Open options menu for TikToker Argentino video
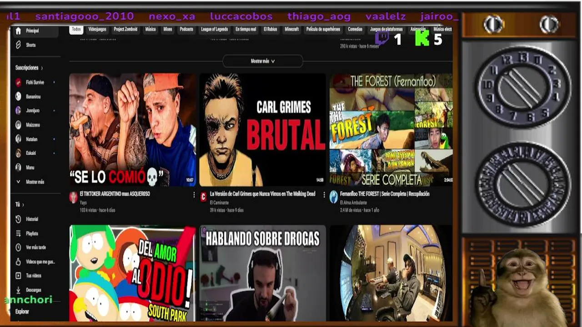Image resolution: width=582 pixels, height=327 pixels. (x=194, y=195)
